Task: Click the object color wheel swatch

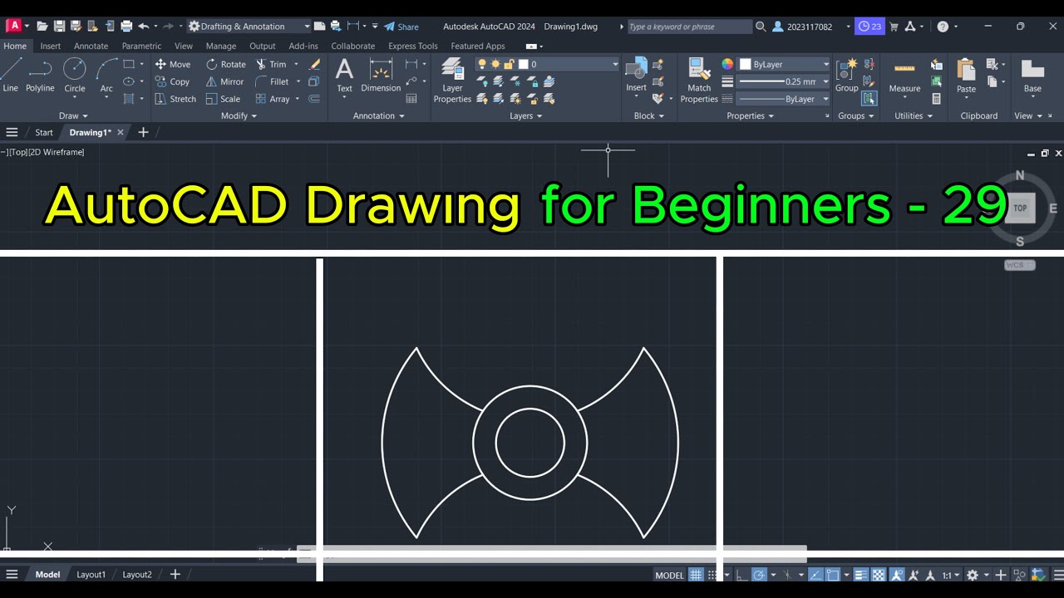Action: (x=727, y=64)
